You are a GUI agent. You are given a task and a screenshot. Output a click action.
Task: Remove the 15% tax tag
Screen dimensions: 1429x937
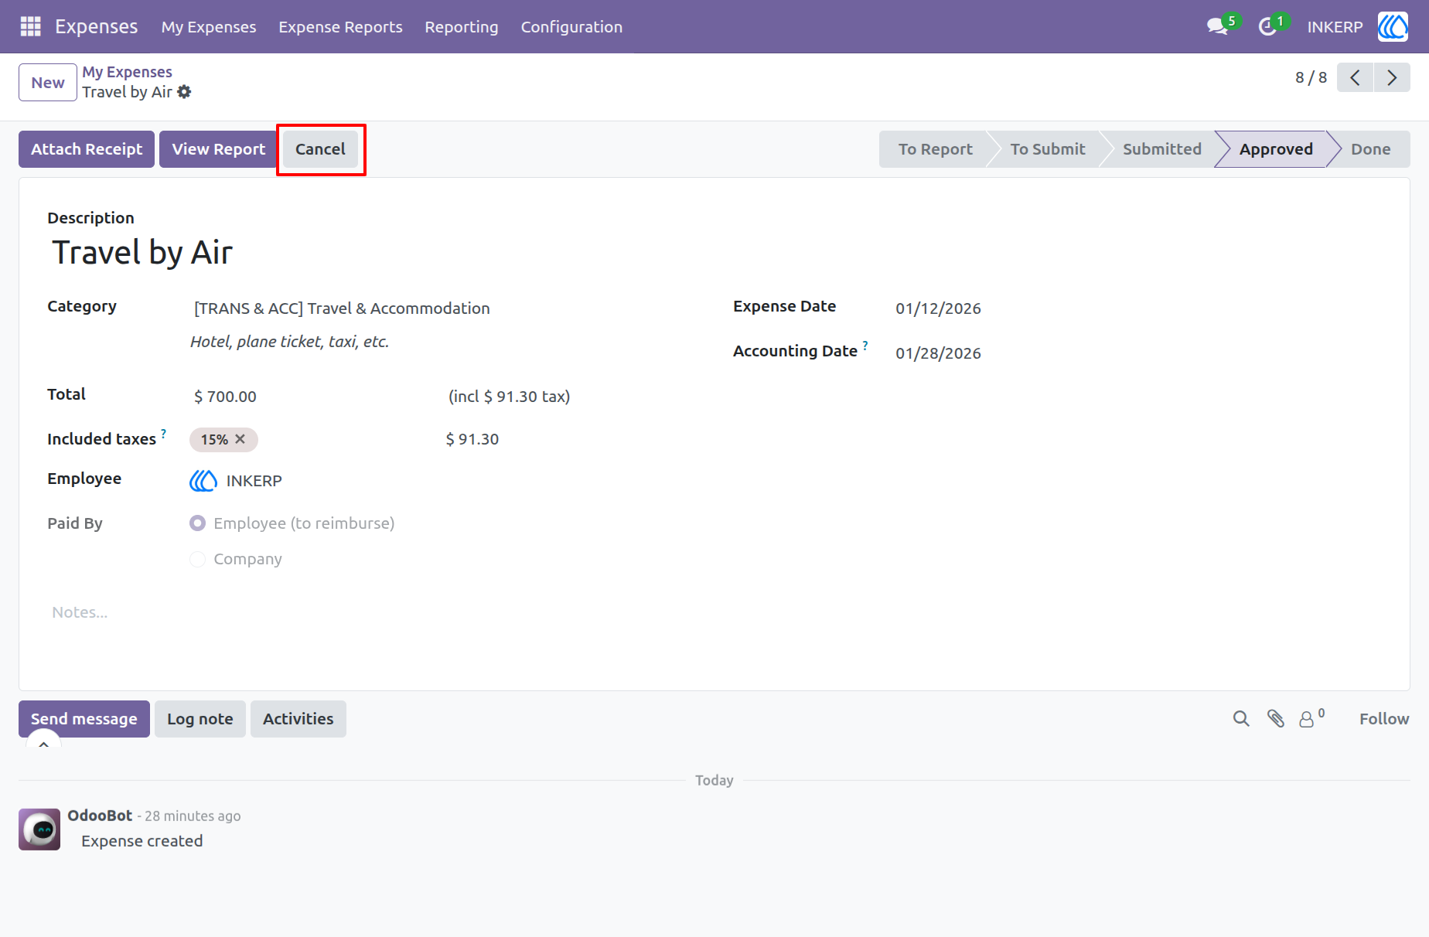[x=240, y=439]
